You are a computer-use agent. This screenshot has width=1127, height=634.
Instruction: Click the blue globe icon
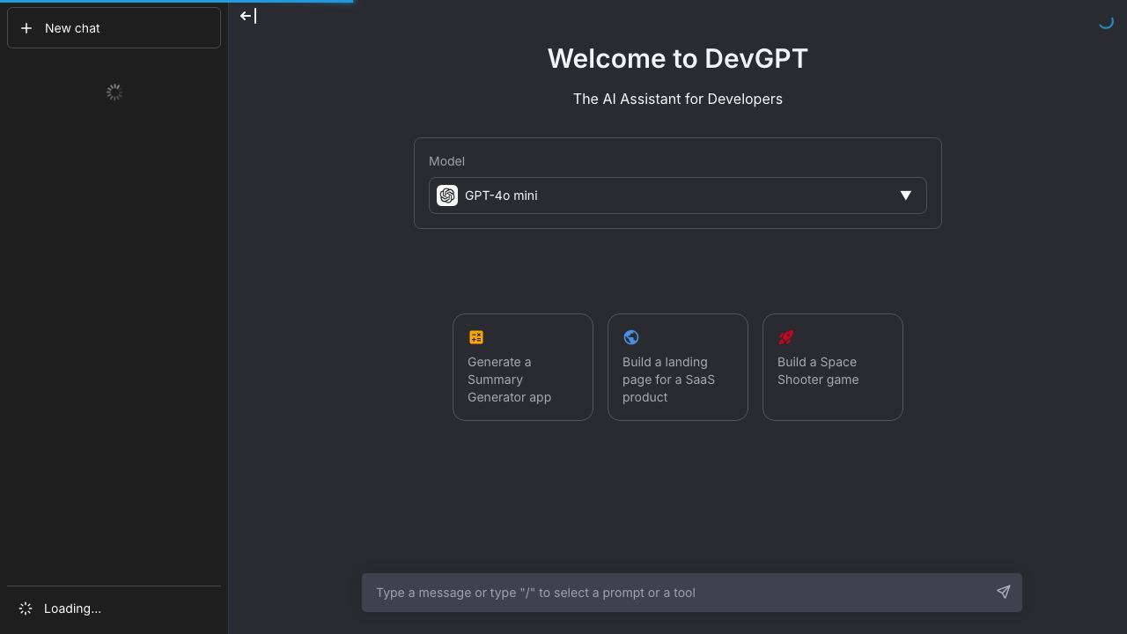pyautogui.click(x=631, y=337)
